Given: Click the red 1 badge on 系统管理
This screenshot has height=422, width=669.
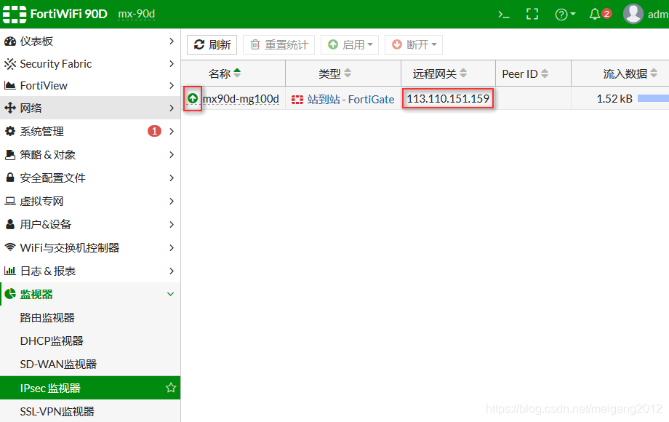Looking at the screenshot, I should 154,131.
